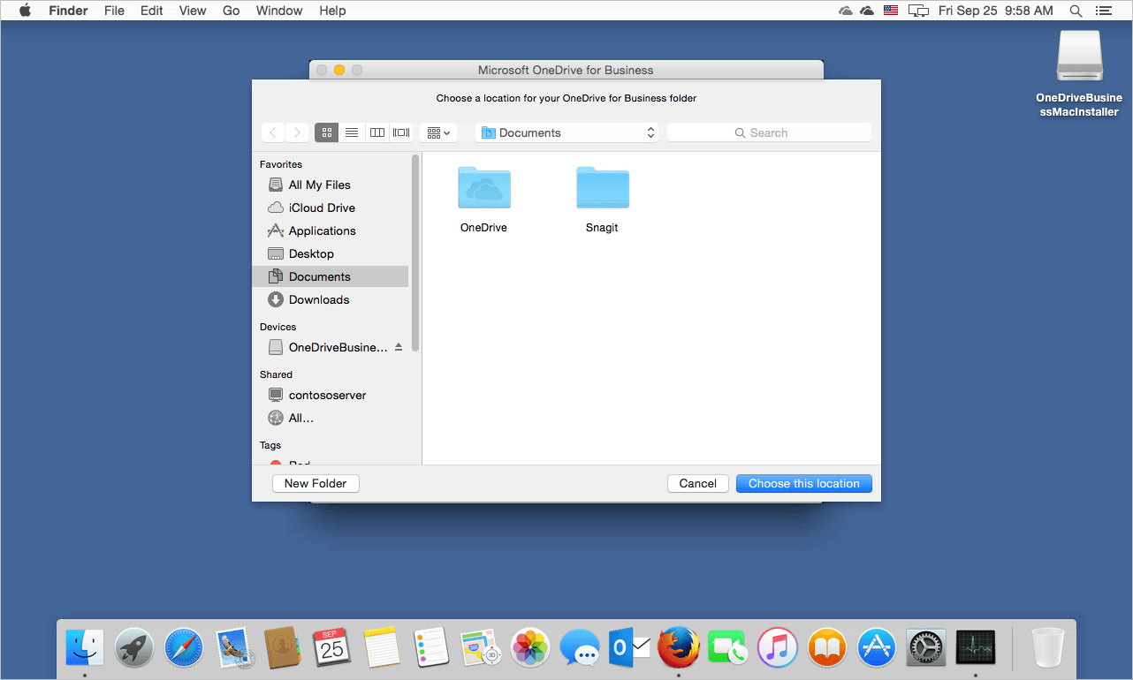Open Activity Monitor from the Dock
This screenshot has width=1133, height=680.
(x=976, y=648)
